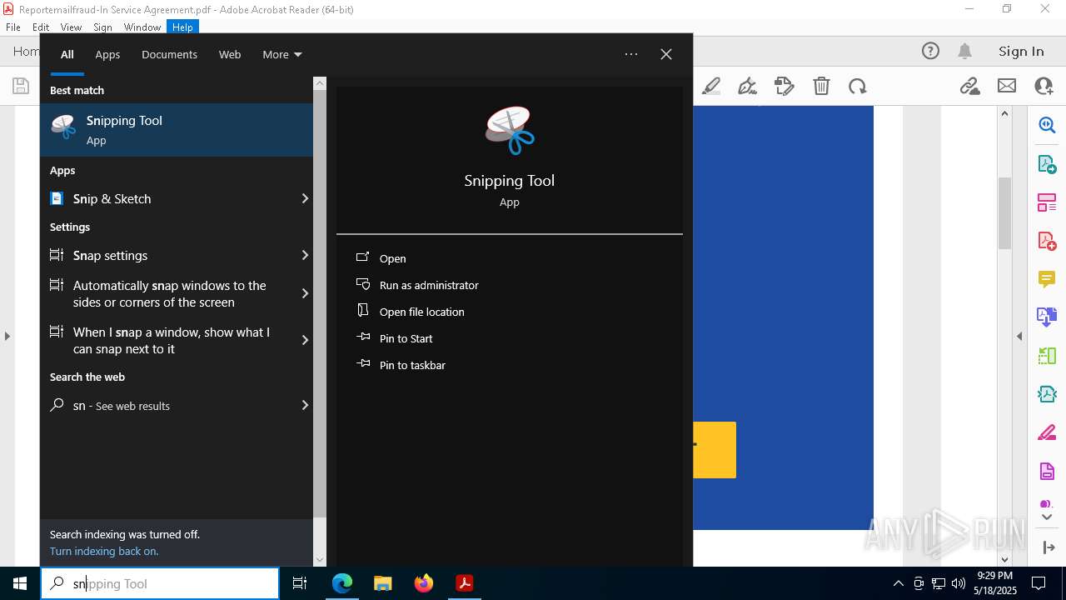Open the Compress PDF tool icon
This screenshot has width=1066, height=600.
point(1047,394)
